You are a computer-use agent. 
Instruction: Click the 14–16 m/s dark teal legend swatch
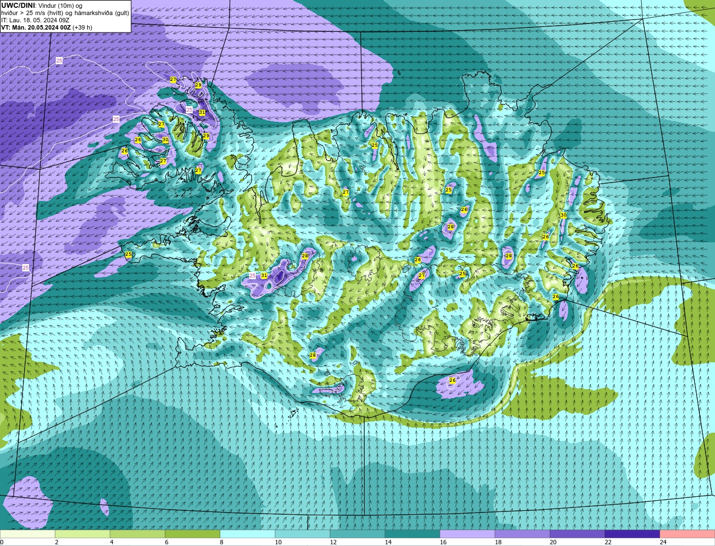(x=413, y=534)
